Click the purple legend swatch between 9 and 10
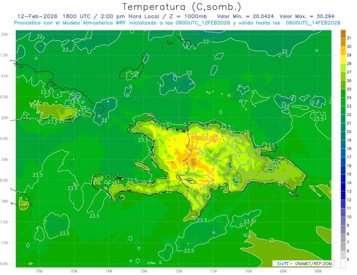This screenshot has width=357, height=275. (343, 221)
